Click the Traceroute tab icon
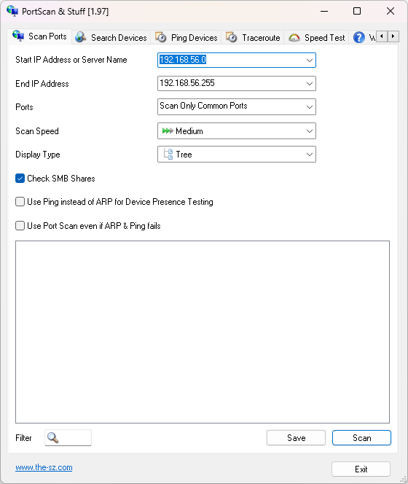This screenshot has height=484, width=408. pos(231,37)
